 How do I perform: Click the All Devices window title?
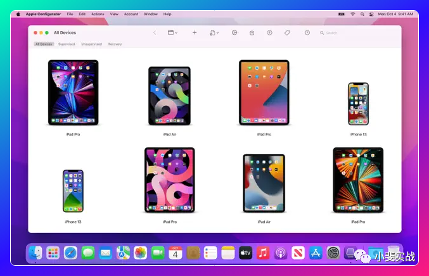[x=65, y=32]
